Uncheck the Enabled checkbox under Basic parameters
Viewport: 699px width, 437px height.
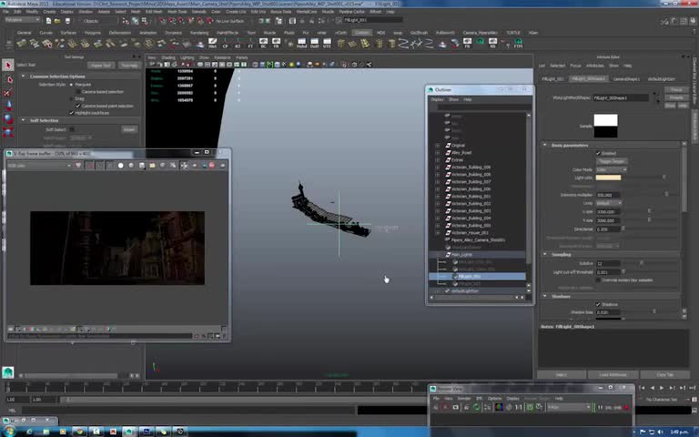[597, 153]
